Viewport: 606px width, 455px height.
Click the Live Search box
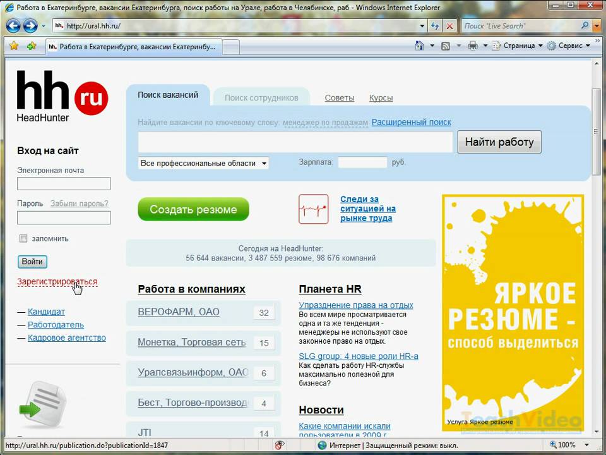(520, 26)
